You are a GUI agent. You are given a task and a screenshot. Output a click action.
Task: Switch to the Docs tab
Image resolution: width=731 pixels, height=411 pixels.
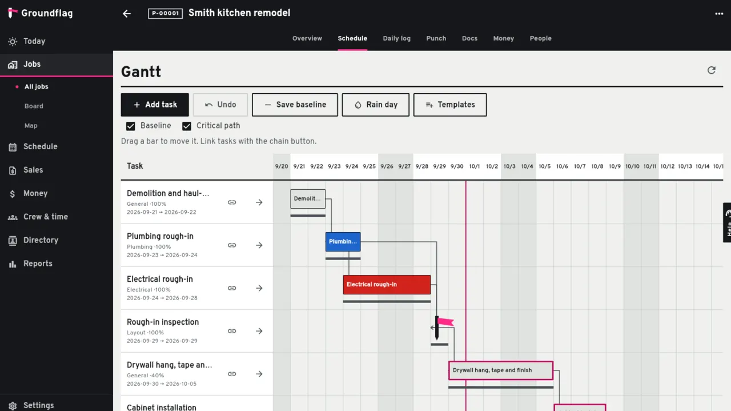point(469,38)
